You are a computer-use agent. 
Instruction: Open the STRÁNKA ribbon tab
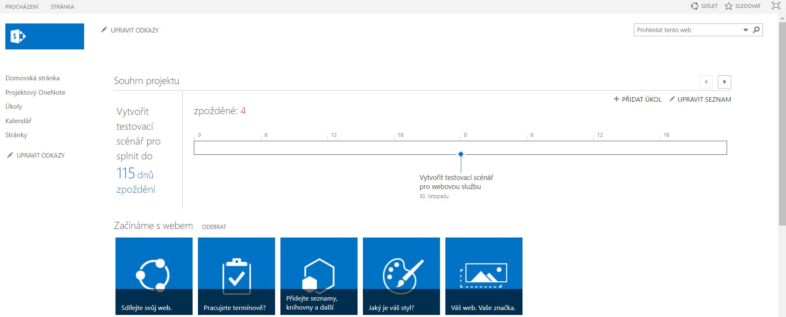click(x=62, y=7)
